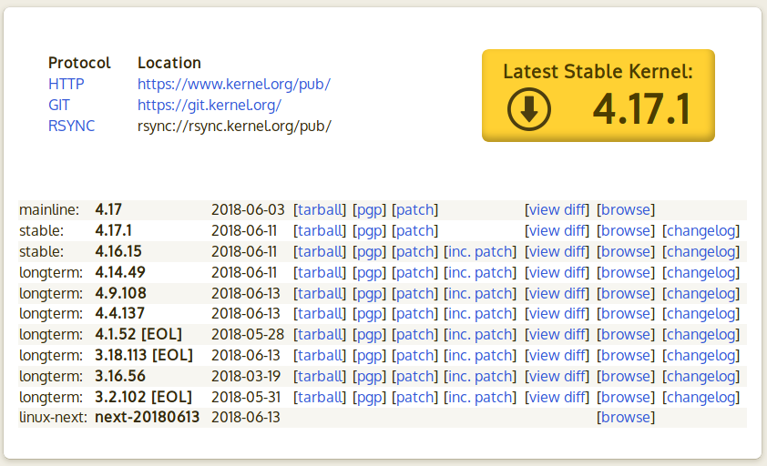767x466 pixels.
Task: Open changelog for longterm 4.1.52 [EOL]
Action: click(701, 334)
